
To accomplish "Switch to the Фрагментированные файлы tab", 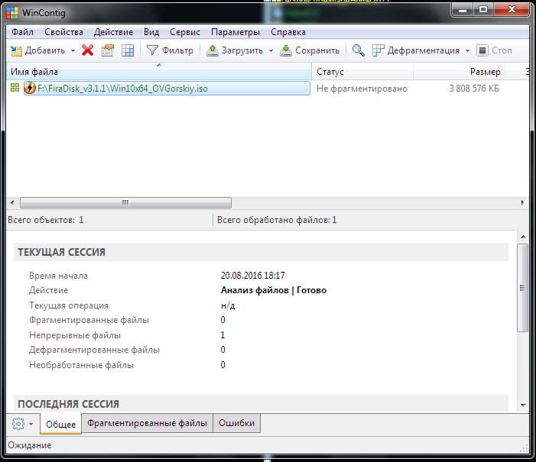I will click(147, 423).
